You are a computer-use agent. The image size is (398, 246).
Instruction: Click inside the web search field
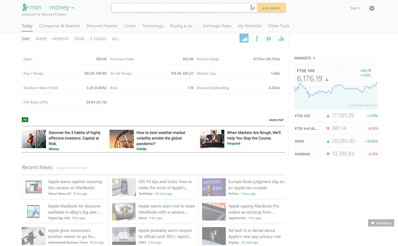(x=181, y=8)
